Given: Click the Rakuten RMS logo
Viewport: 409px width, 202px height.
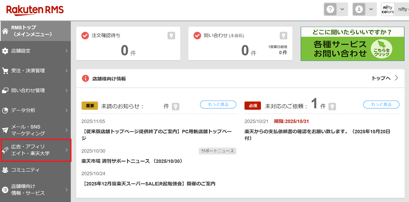Looking at the screenshot, I should 35,10.
